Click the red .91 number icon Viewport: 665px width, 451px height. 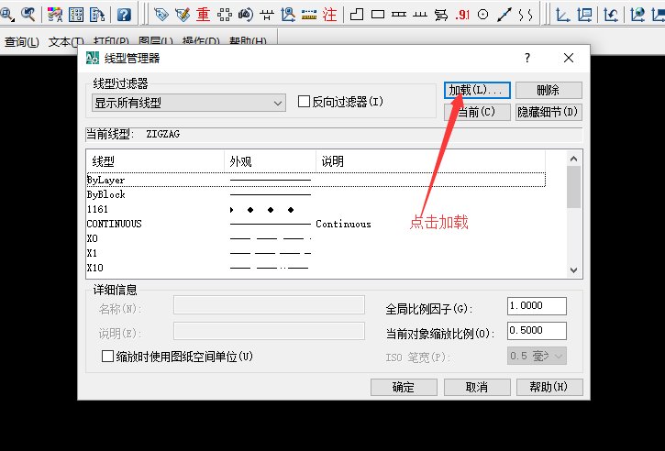click(462, 16)
